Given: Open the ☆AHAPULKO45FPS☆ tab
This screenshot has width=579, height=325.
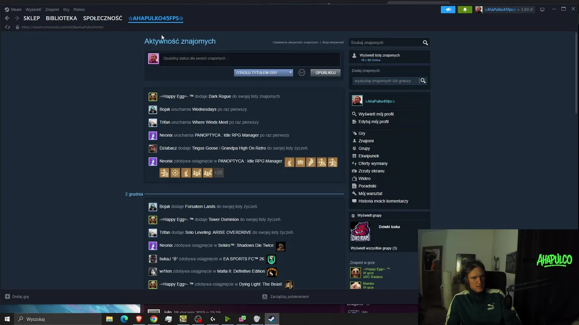Looking at the screenshot, I should tap(156, 19).
